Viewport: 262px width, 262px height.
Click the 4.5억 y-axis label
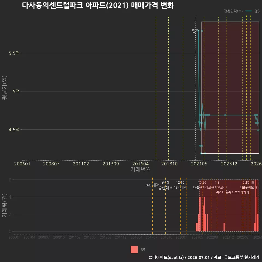pyautogui.click(x=14, y=129)
